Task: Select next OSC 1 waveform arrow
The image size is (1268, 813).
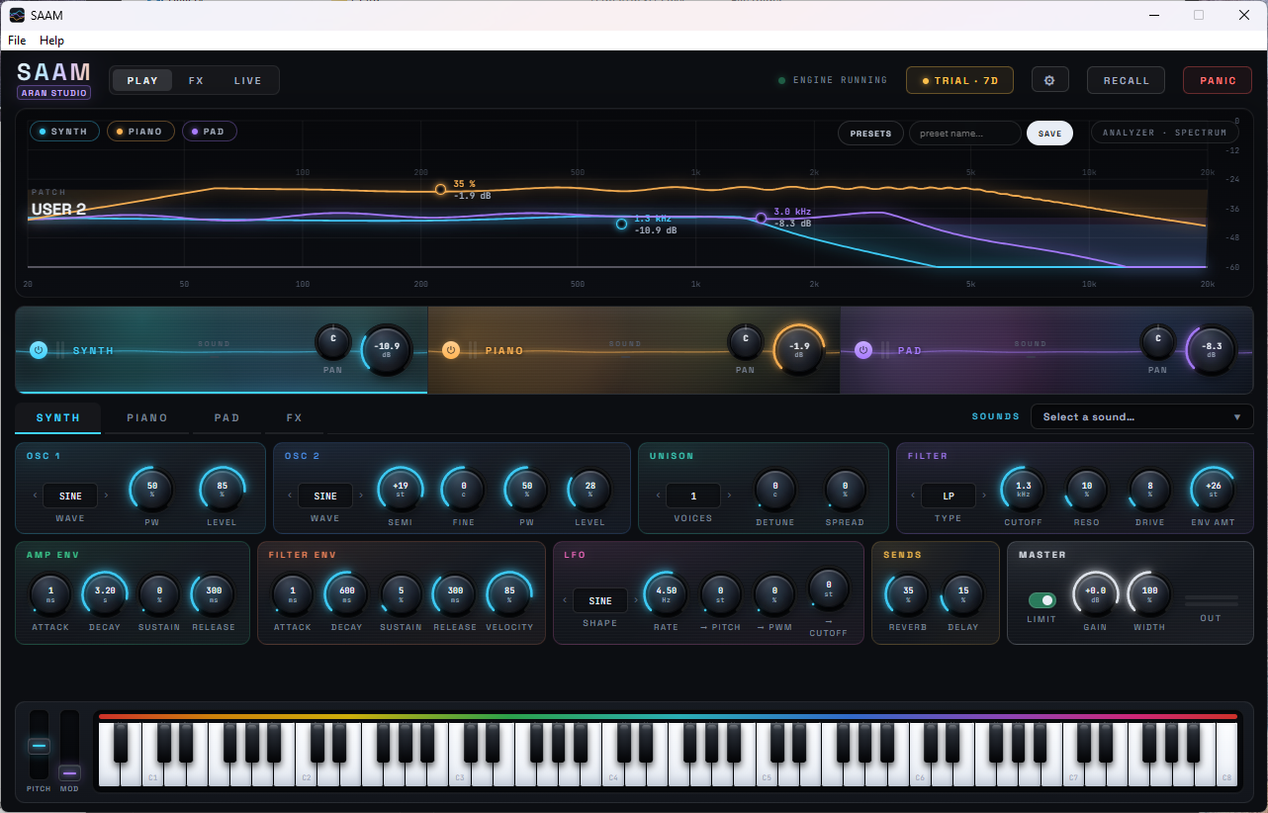Action: [106, 496]
